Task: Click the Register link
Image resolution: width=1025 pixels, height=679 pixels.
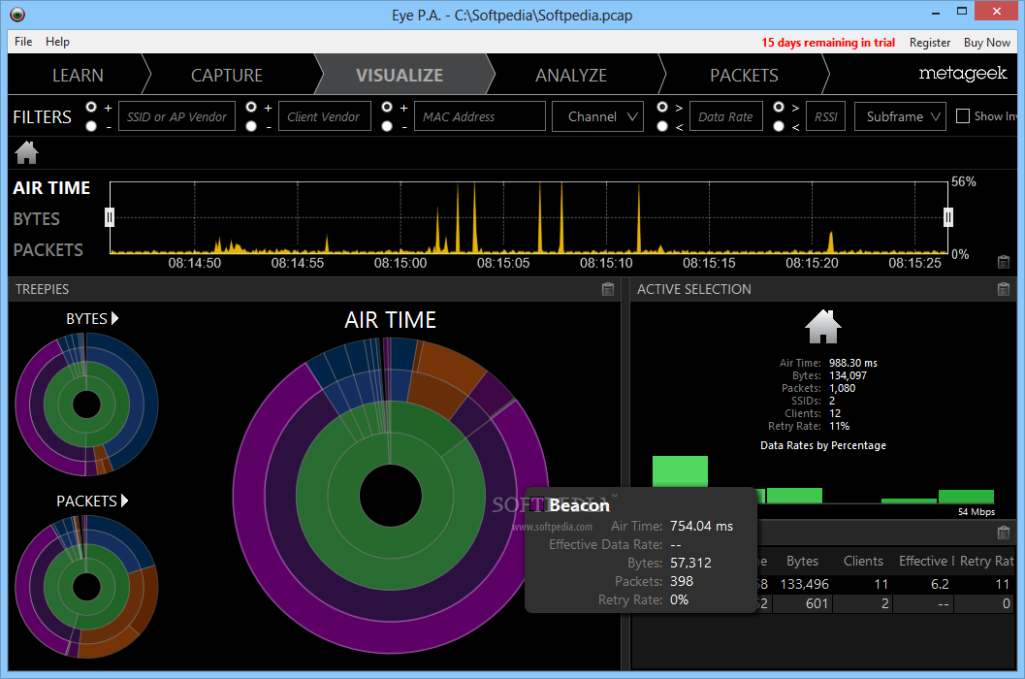Action: (930, 43)
